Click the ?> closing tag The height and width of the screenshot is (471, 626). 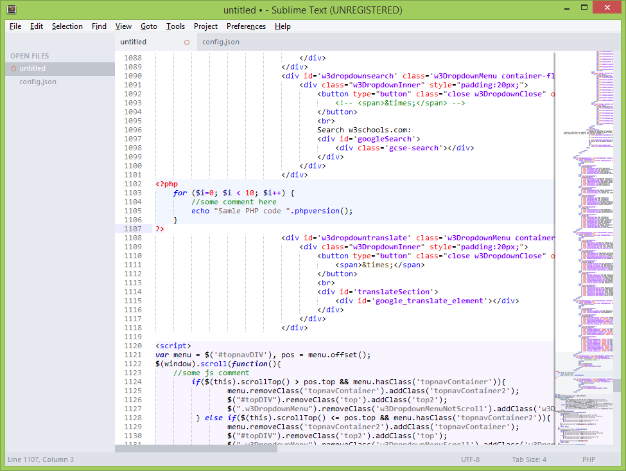[160, 229]
